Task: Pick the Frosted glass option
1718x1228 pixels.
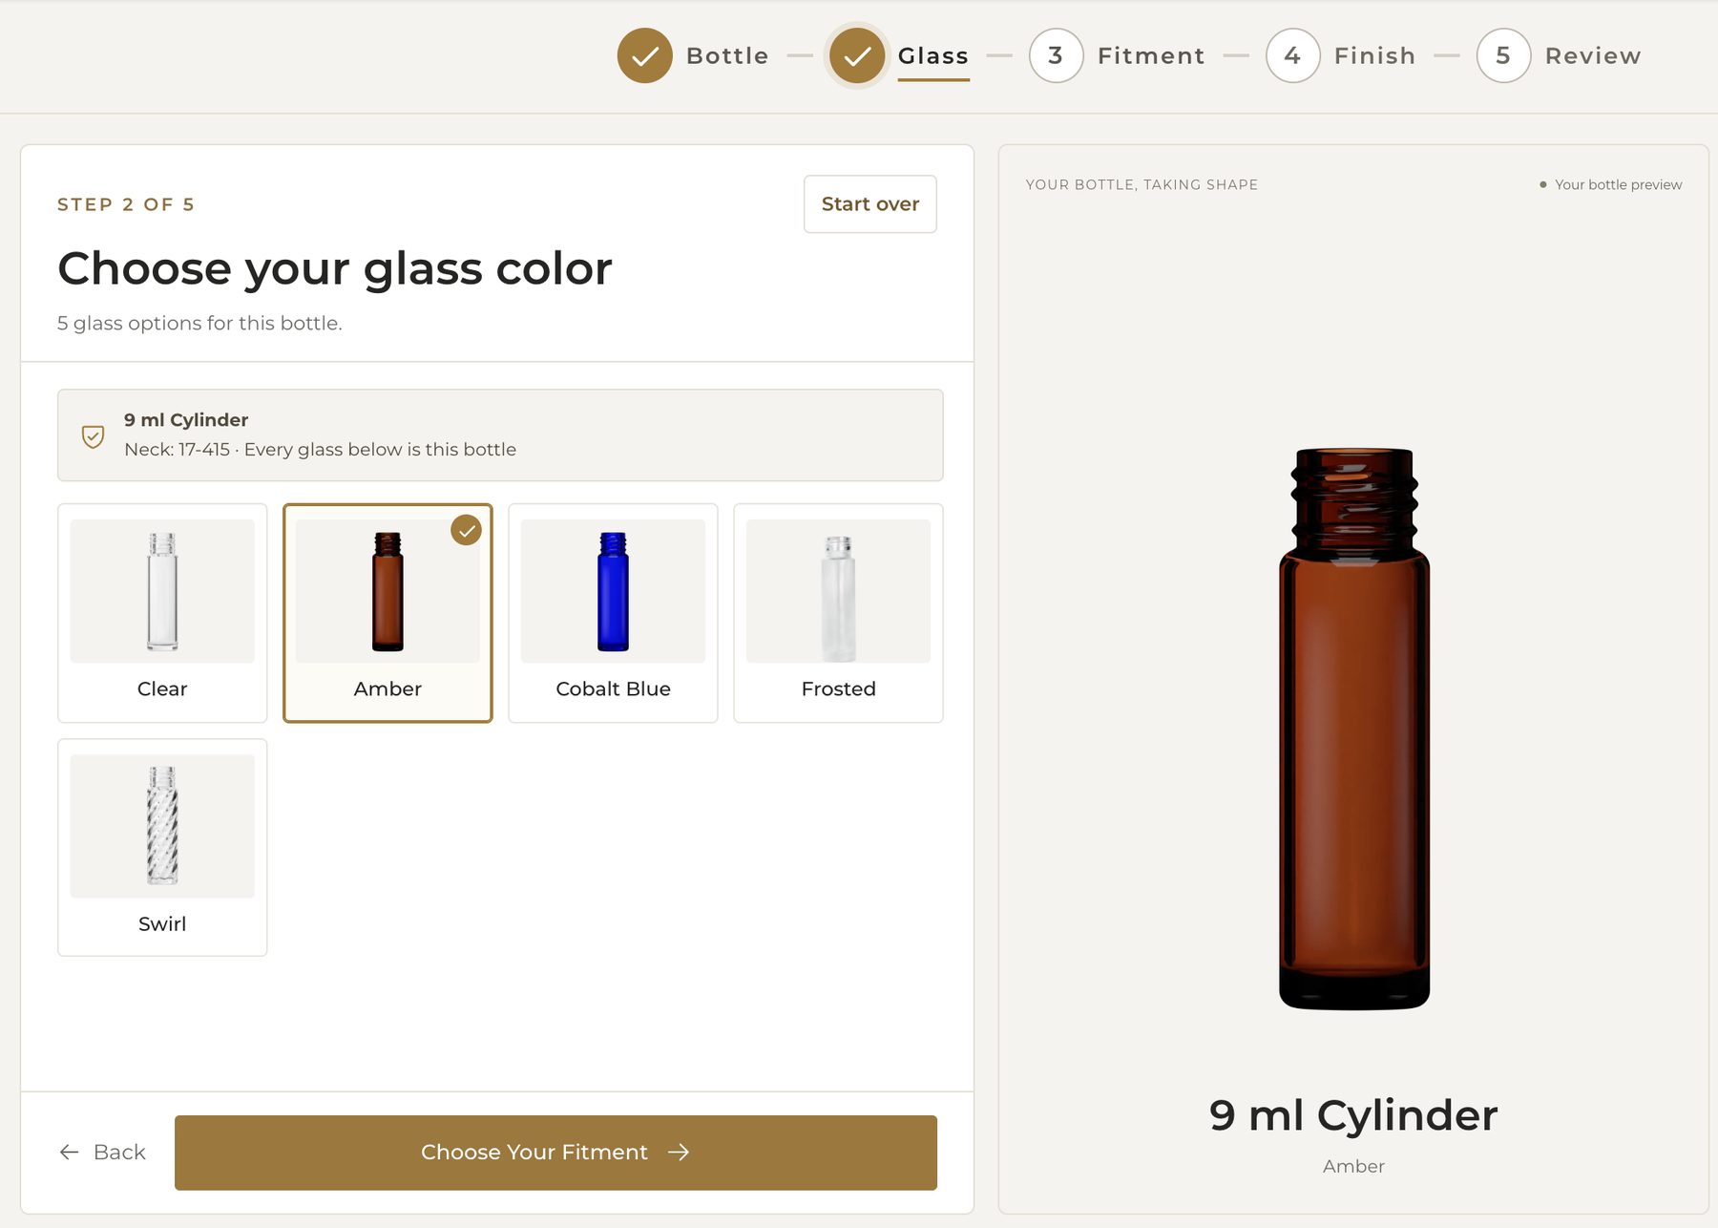Action: (838, 613)
